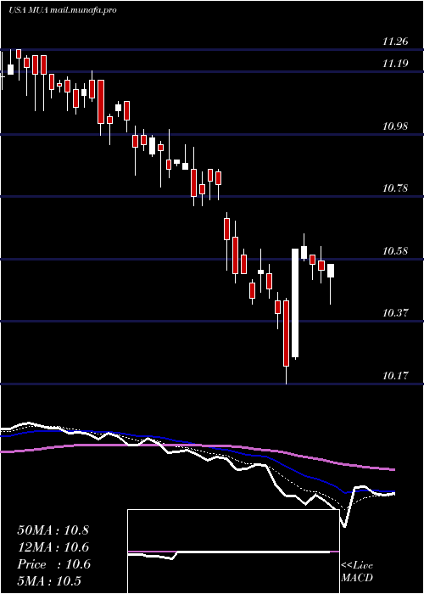Click the long red candle hitting 10.17 low
This screenshot has height=594, width=424.
coord(287,341)
